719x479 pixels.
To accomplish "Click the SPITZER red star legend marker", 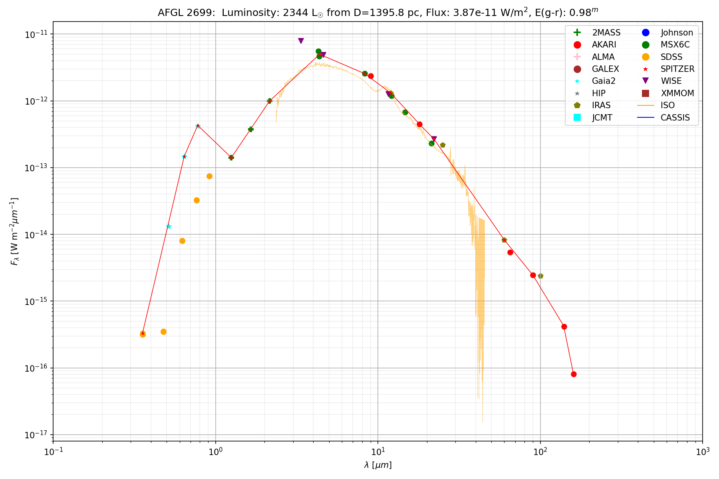I will tap(646, 69).
